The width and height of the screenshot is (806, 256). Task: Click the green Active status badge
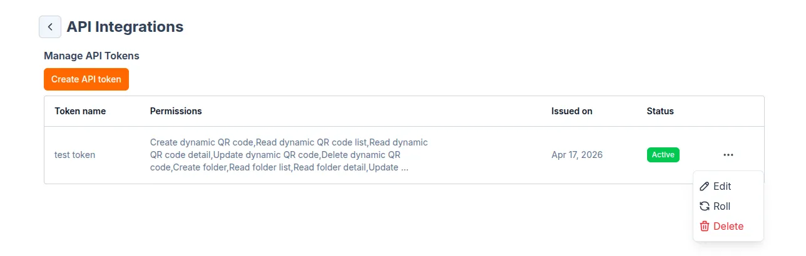coord(663,155)
